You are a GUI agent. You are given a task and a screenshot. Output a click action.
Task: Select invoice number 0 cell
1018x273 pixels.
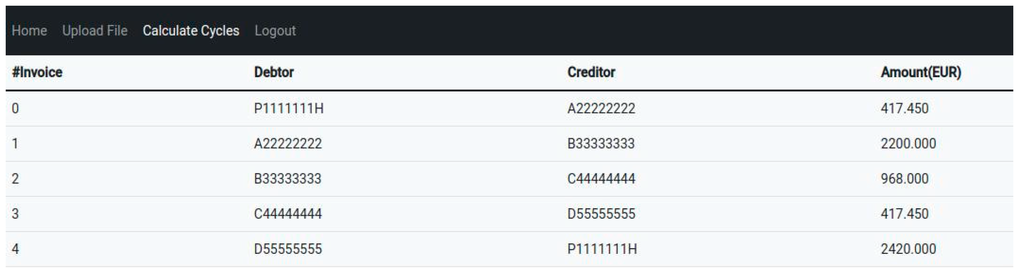[15, 108]
